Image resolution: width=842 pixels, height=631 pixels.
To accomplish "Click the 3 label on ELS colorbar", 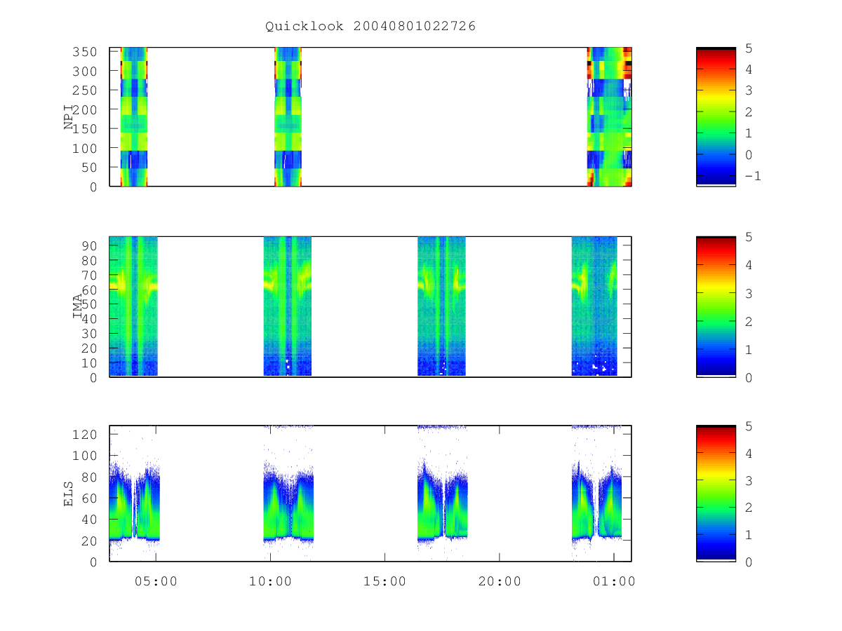I will (747, 480).
